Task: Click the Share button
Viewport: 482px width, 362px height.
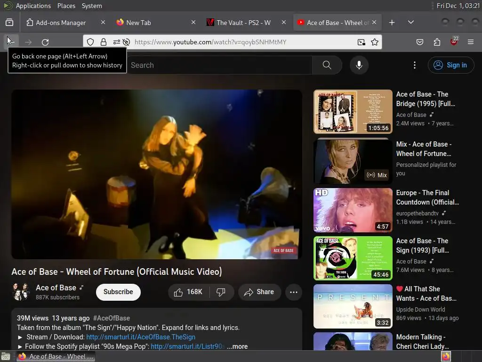Action: coord(259,292)
